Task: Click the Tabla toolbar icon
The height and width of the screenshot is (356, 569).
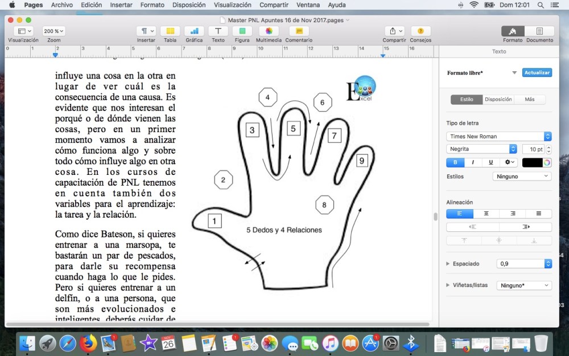Action: point(170,31)
